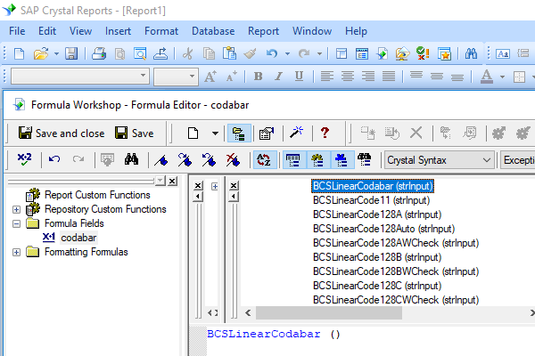The width and height of the screenshot is (535, 356).
Task: Click Decrease Font Size icon
Action: click(232, 76)
